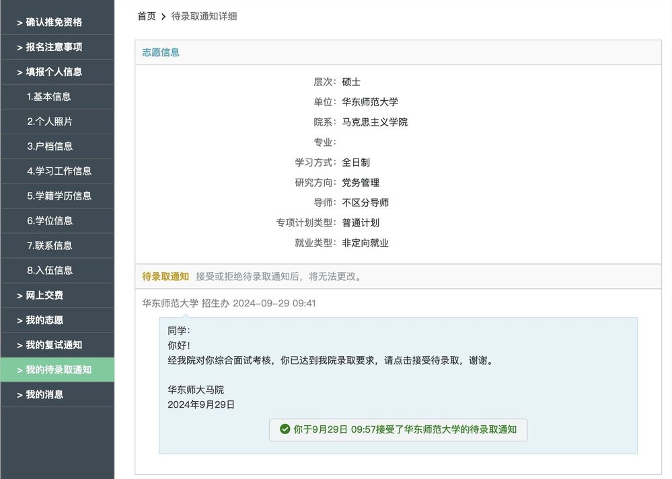Click green checkmark icon in acceptance notice
672x479 pixels.
point(285,429)
